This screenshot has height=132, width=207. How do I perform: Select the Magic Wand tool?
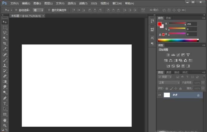click(x=5, y=38)
